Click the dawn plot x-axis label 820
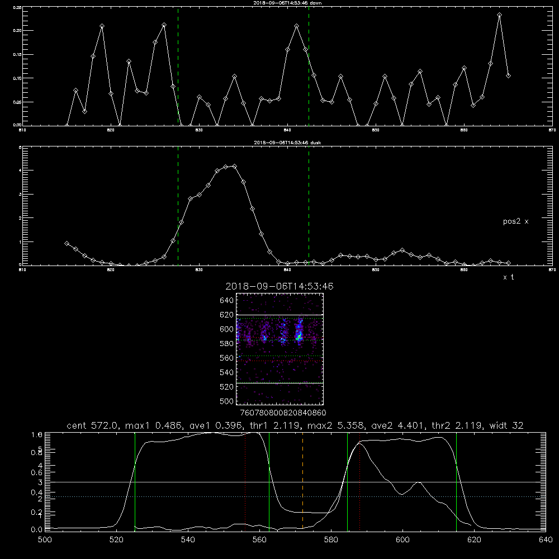The height and width of the screenshot is (559, 559). [111, 130]
